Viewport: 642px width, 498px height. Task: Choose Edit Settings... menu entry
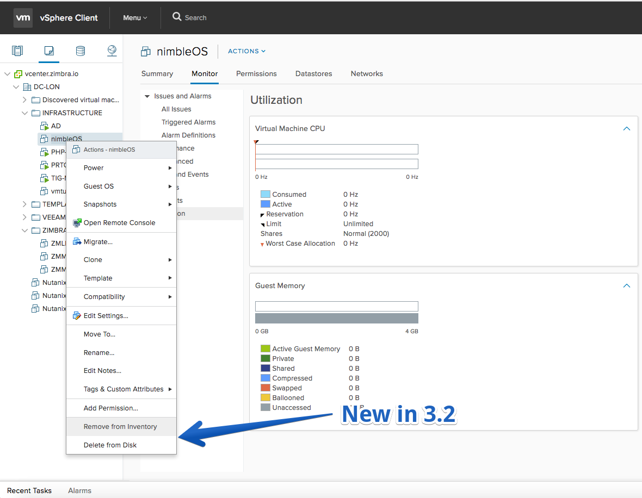pyautogui.click(x=121, y=315)
